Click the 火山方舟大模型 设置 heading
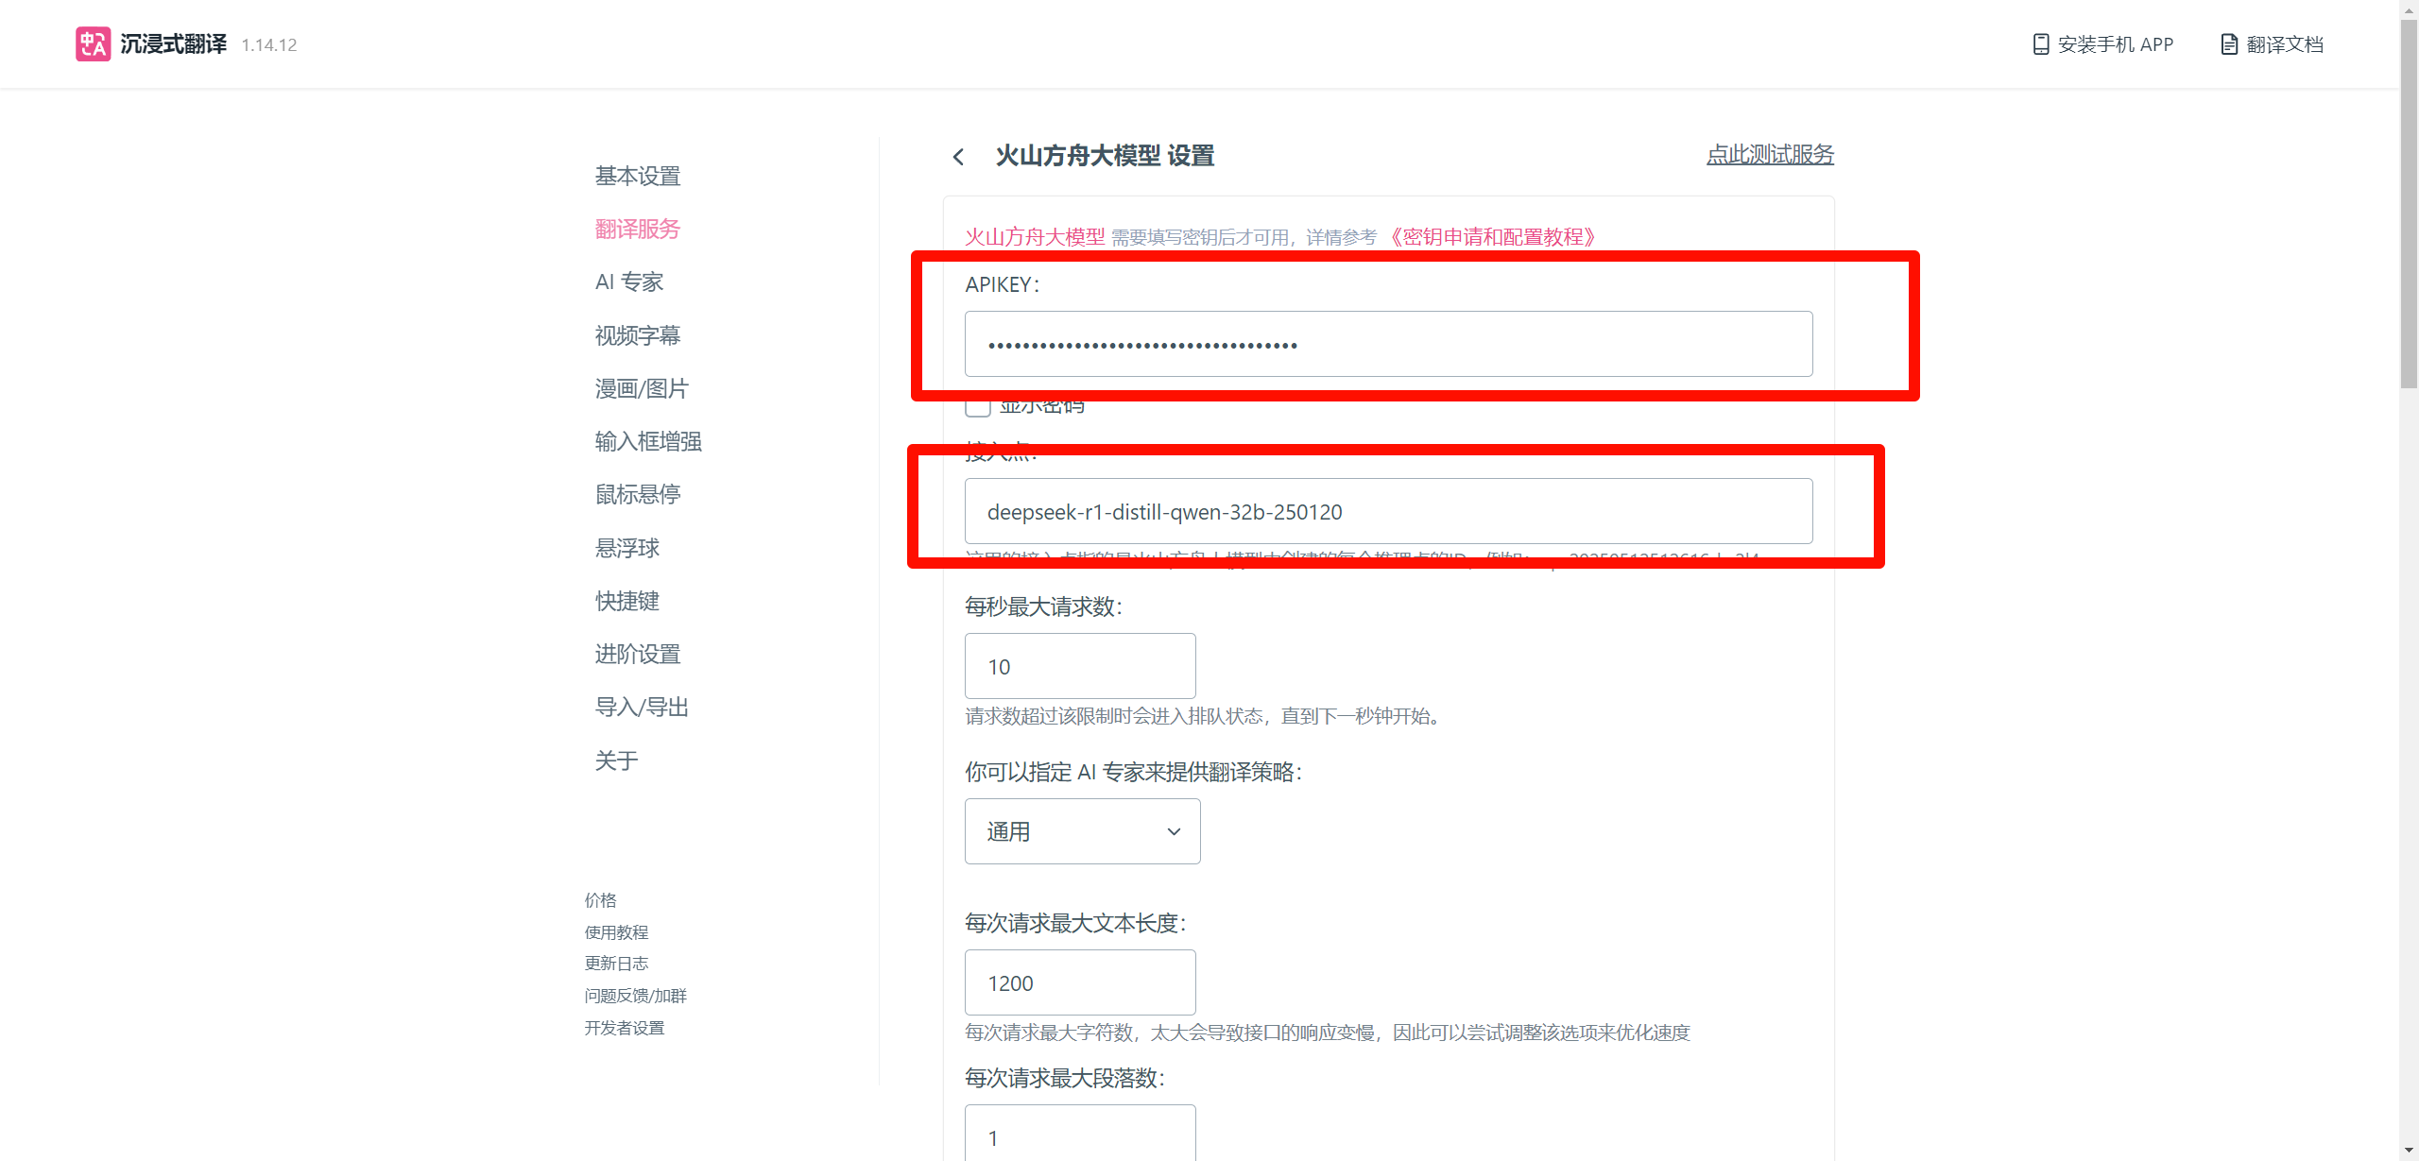2419x1161 pixels. click(x=1105, y=156)
